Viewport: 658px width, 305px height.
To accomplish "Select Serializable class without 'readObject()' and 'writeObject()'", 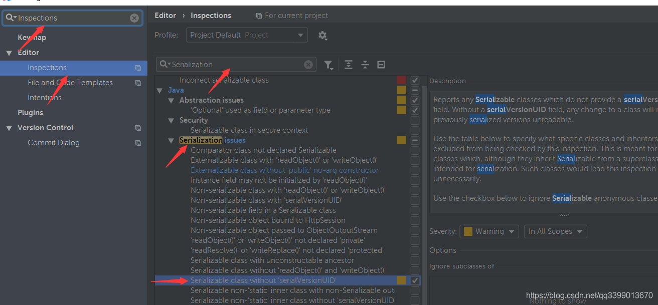I will click(x=288, y=270).
